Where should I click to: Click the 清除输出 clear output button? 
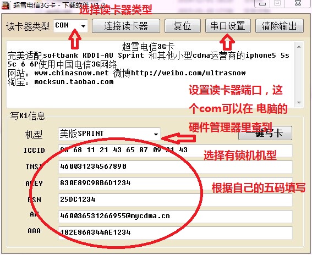pyautogui.click(x=280, y=26)
